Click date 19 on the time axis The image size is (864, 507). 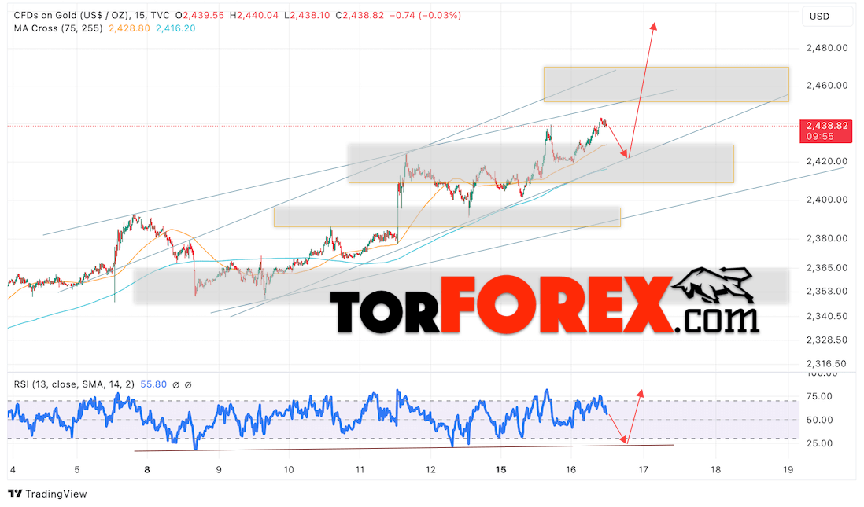(788, 469)
